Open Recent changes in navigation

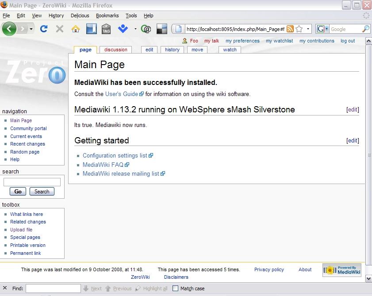coord(27,144)
